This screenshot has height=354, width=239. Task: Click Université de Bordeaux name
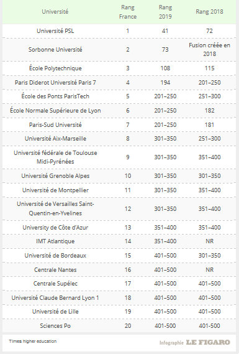tap(55, 256)
